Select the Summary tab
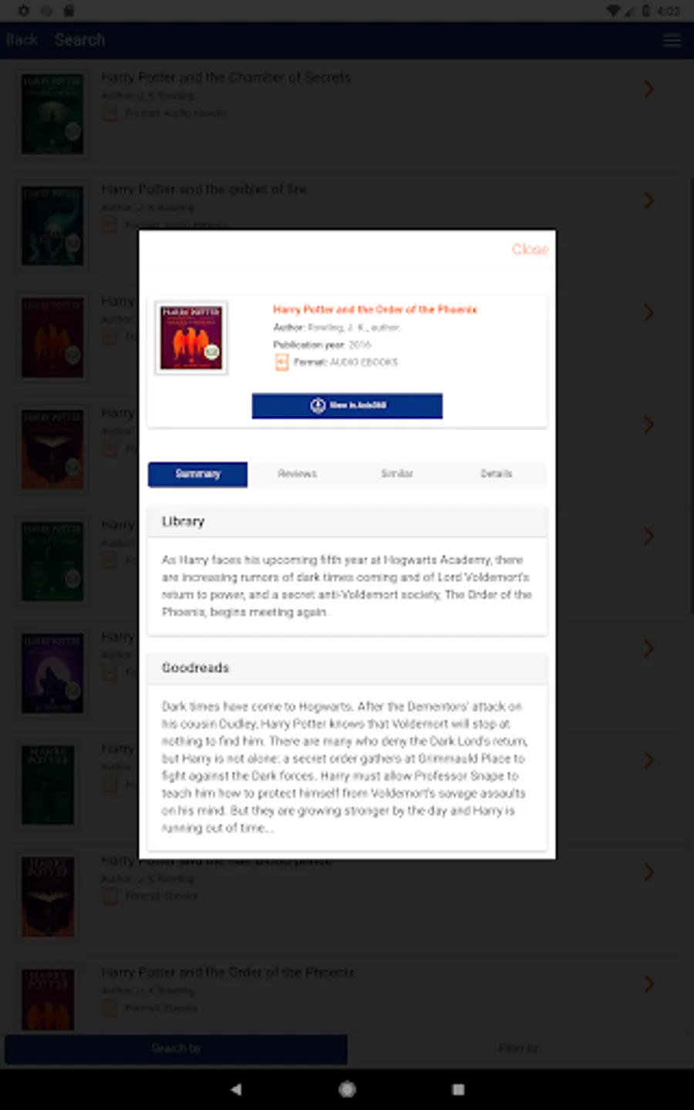Image resolution: width=694 pixels, height=1110 pixels. coord(197,474)
